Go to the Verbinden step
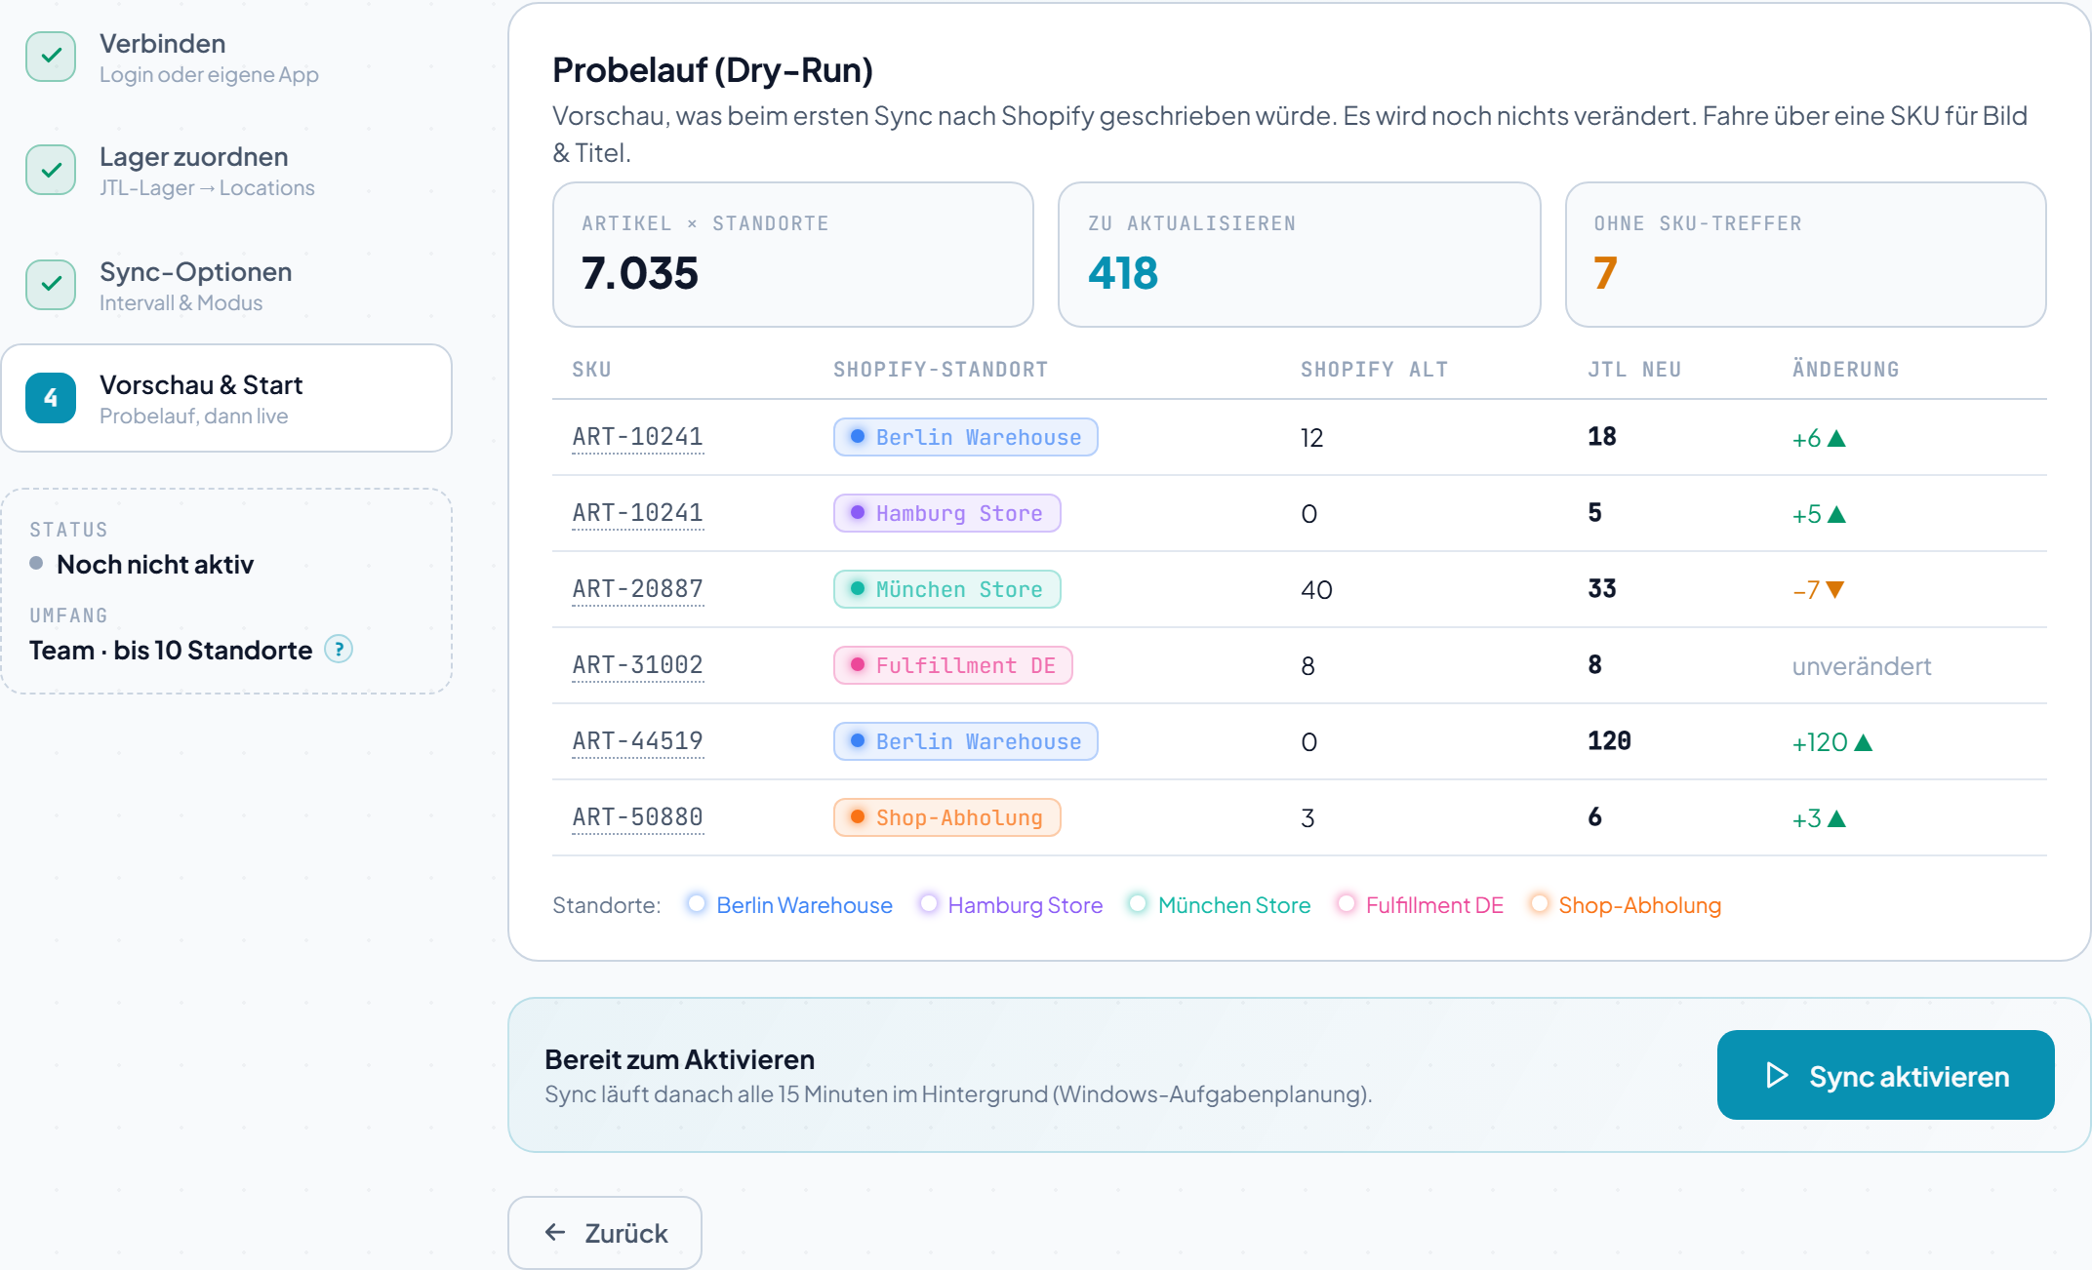 (x=226, y=58)
